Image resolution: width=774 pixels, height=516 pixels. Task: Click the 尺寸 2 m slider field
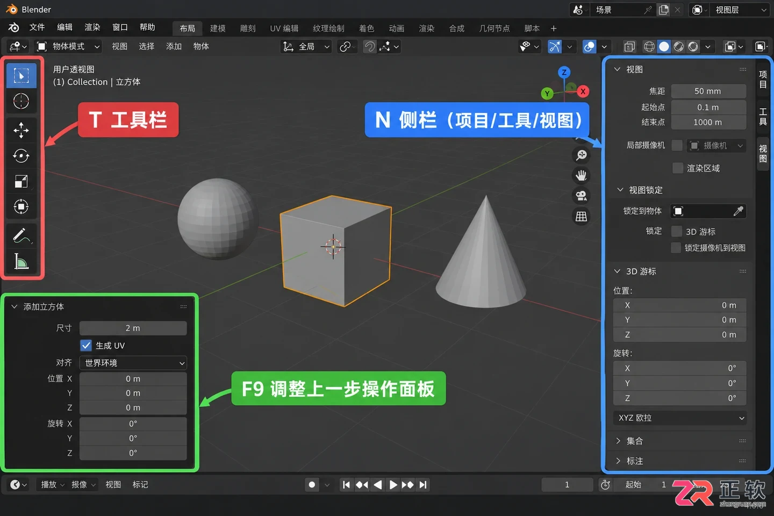(x=133, y=328)
